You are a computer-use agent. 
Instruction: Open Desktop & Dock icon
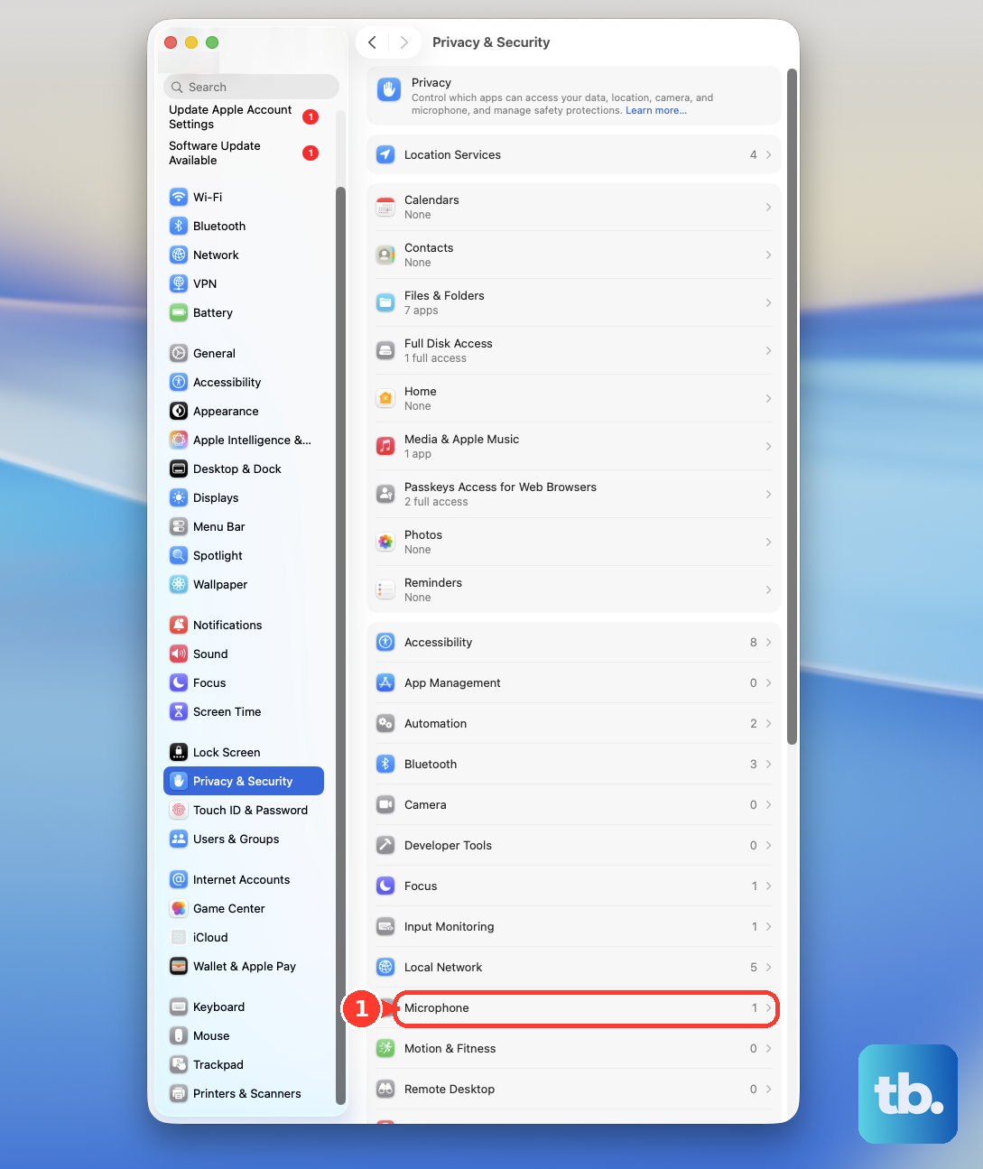click(x=179, y=469)
